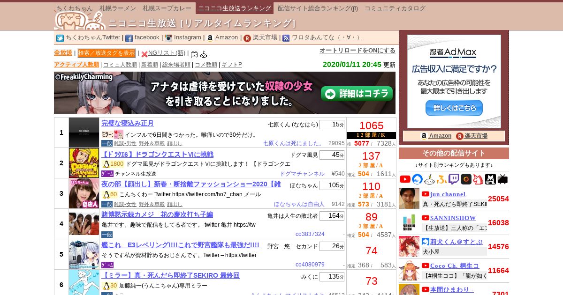Sort by ギフトP
This screenshot has height=295, width=563.
[232, 65]
